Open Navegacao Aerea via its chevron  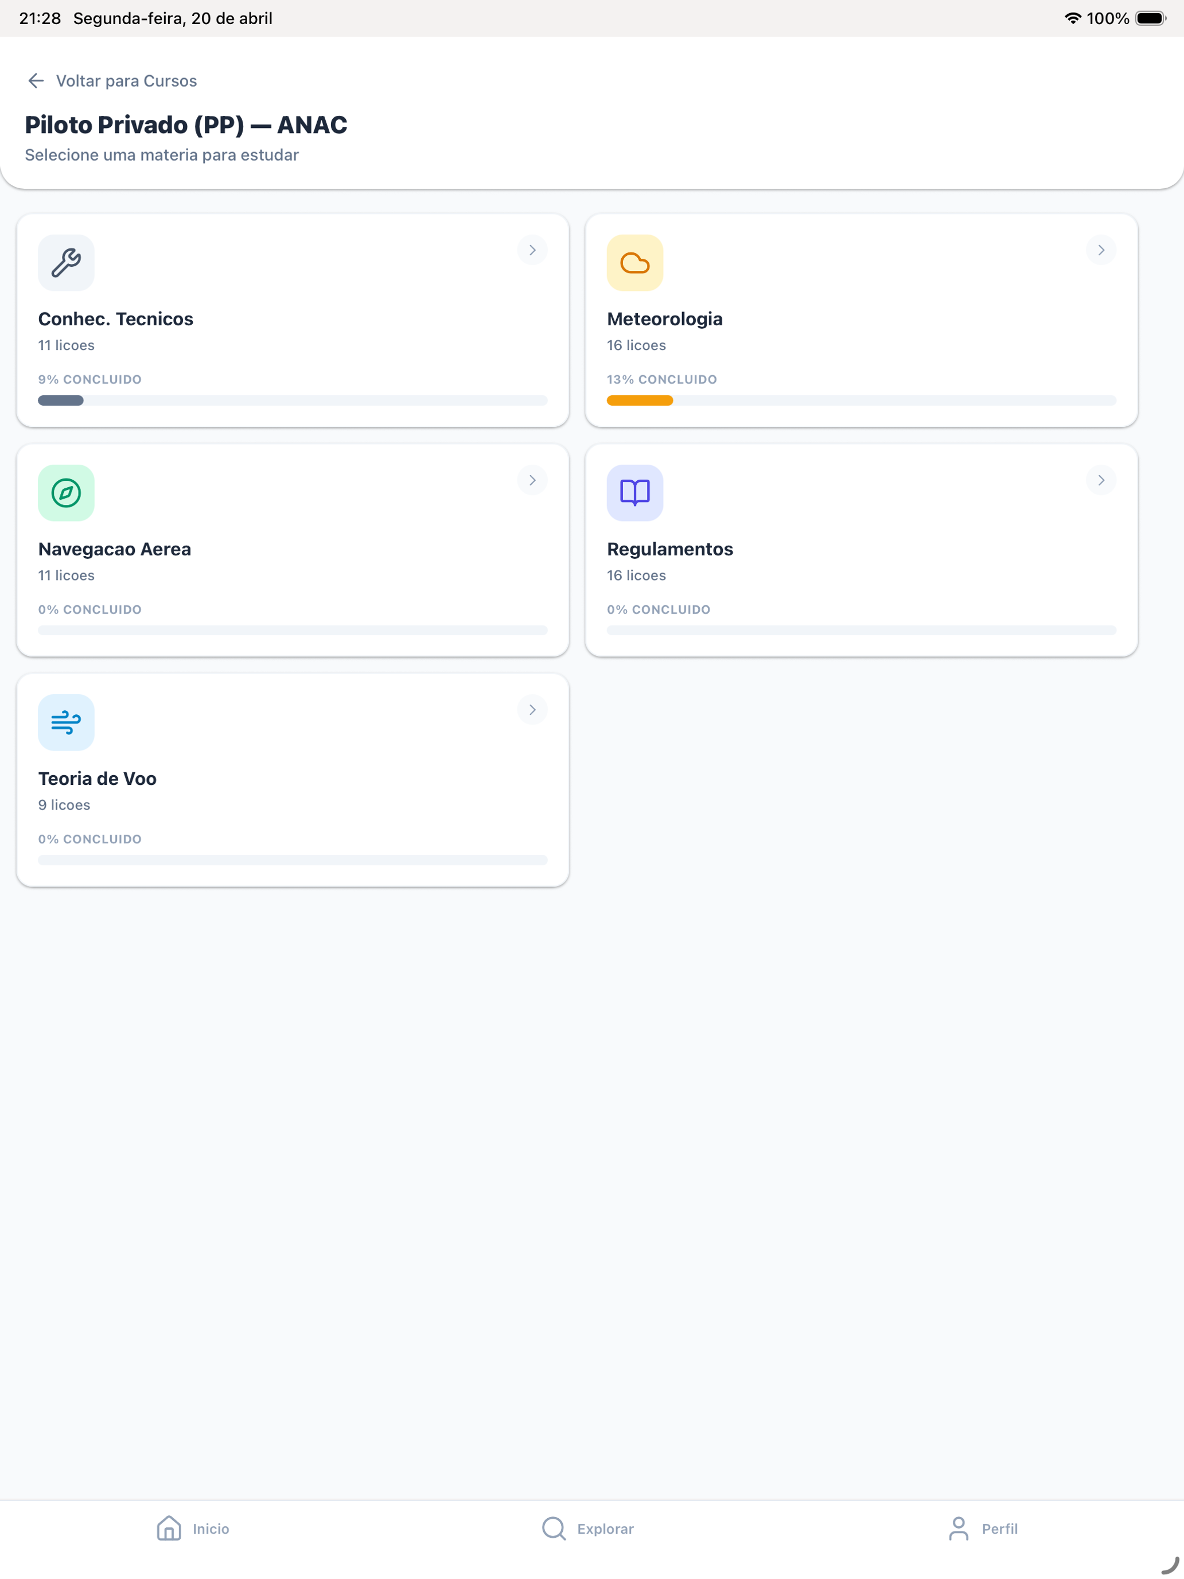pos(532,480)
